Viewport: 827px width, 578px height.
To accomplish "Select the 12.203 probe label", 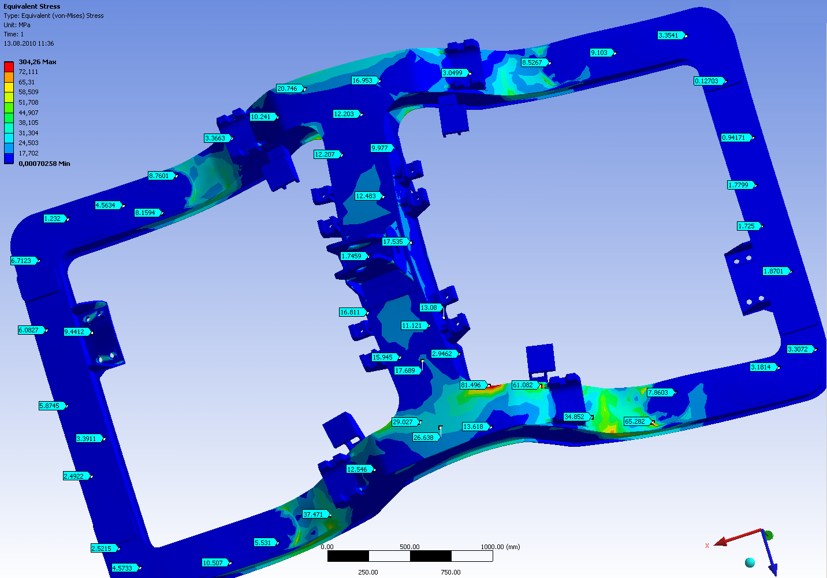I will [x=347, y=114].
